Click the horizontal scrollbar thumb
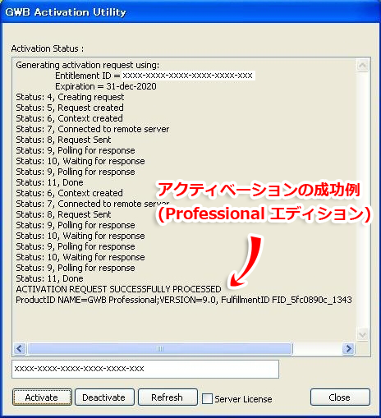 [160, 349]
